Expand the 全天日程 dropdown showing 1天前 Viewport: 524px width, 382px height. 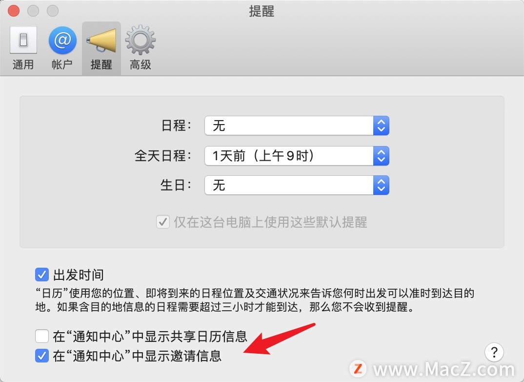(297, 155)
